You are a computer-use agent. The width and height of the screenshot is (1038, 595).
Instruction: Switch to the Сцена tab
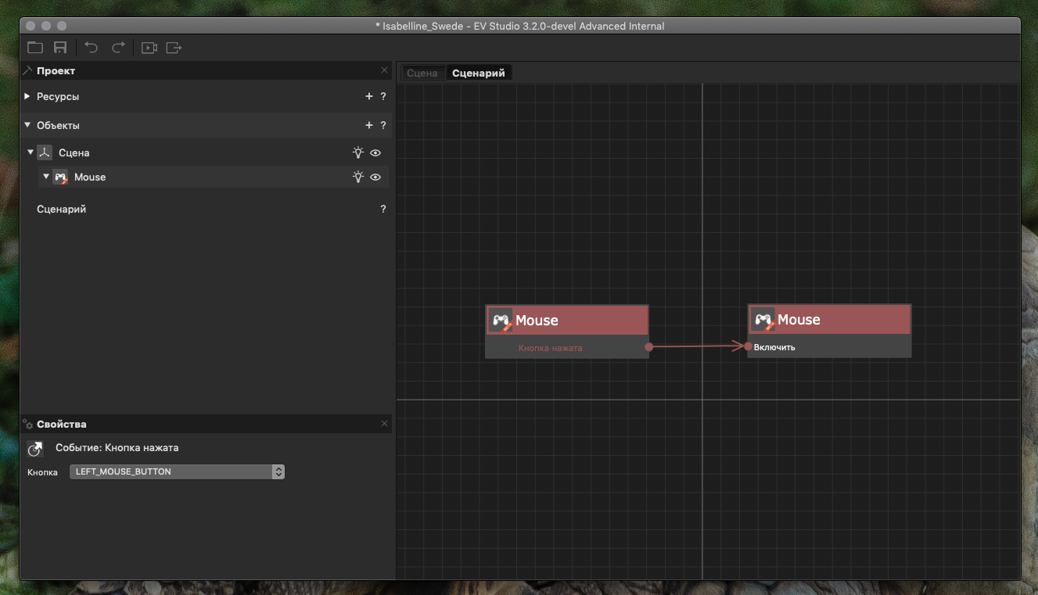point(422,73)
